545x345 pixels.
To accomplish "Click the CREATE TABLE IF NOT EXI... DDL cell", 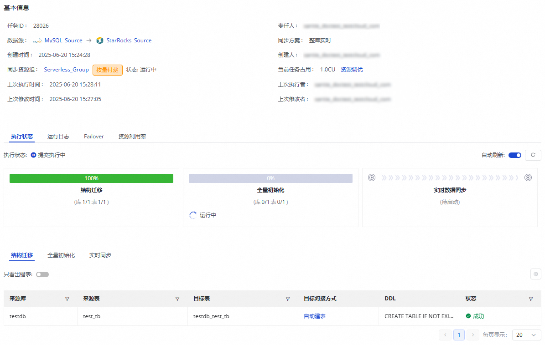I will [x=419, y=316].
